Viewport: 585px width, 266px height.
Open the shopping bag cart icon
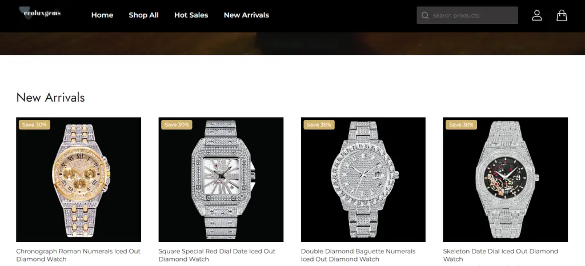click(x=562, y=15)
